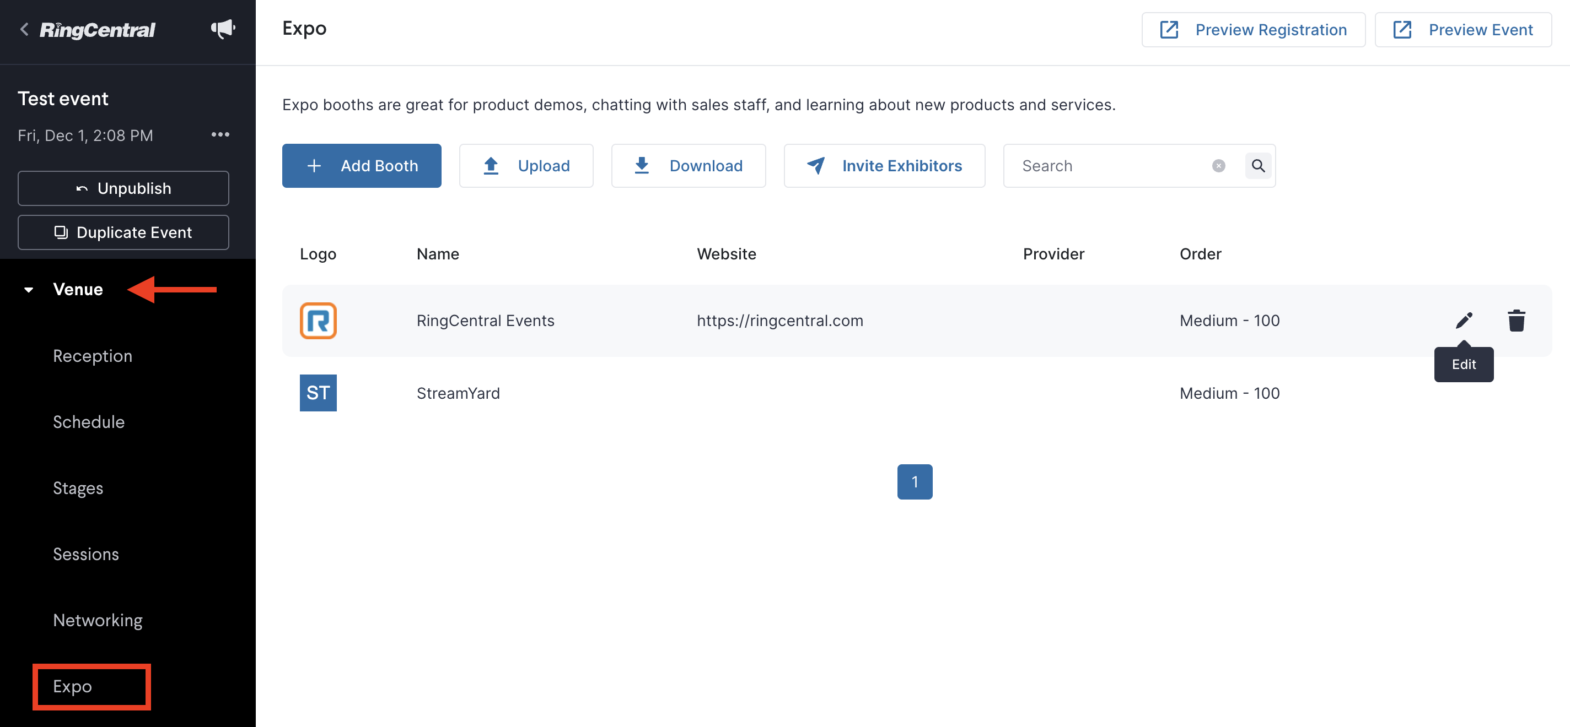The width and height of the screenshot is (1570, 727).
Task: Click the Download button
Action: click(x=688, y=166)
